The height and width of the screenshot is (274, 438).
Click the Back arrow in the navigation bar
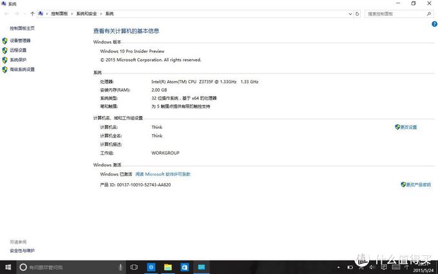[x=6, y=14]
